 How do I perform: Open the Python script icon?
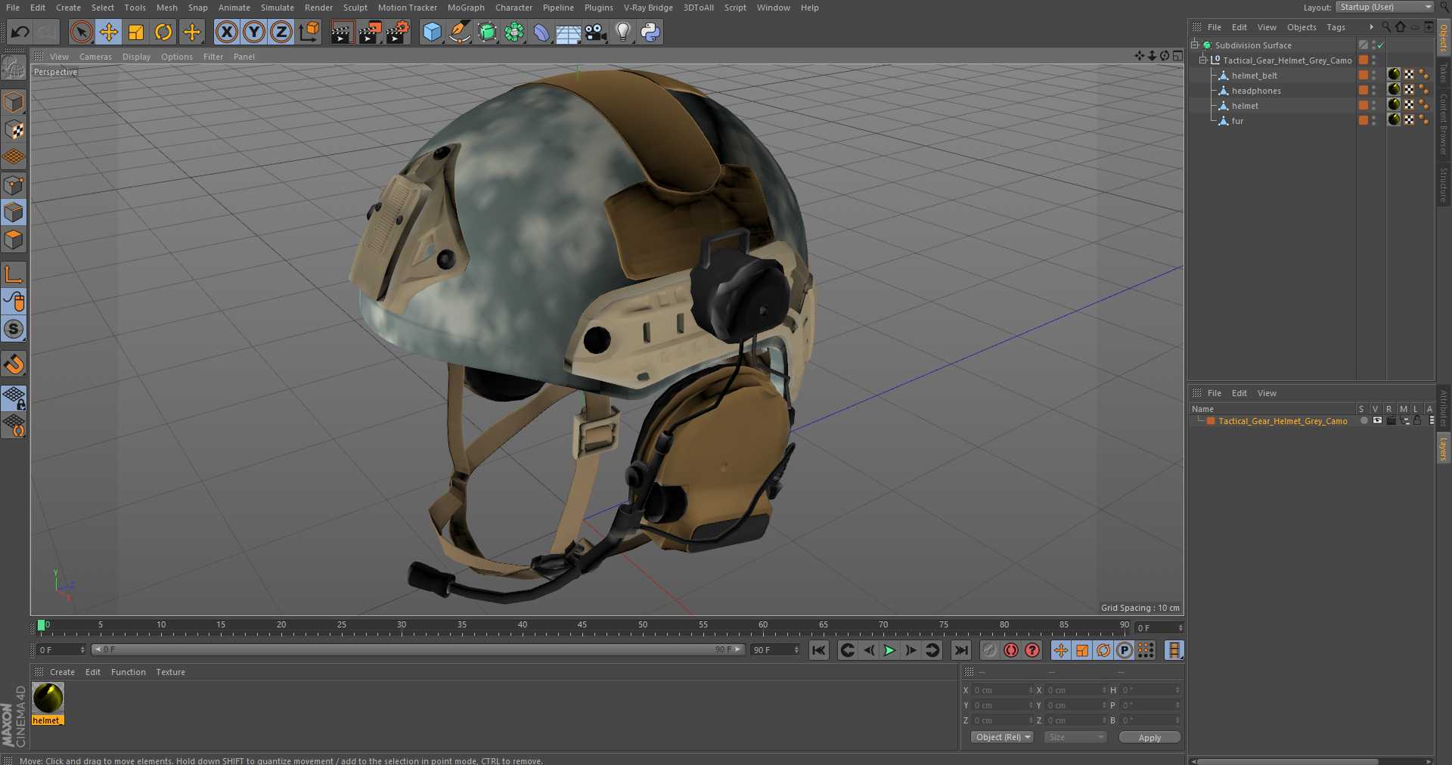[650, 32]
